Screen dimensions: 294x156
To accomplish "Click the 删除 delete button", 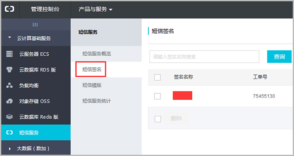I will click(176, 118).
